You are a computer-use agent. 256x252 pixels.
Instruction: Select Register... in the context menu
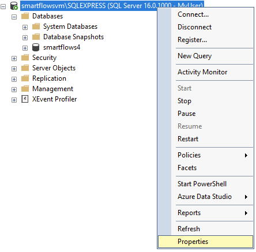tap(205, 40)
